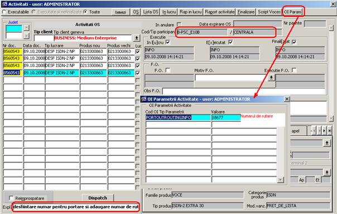Select the Toate radio option

(85, 12)
